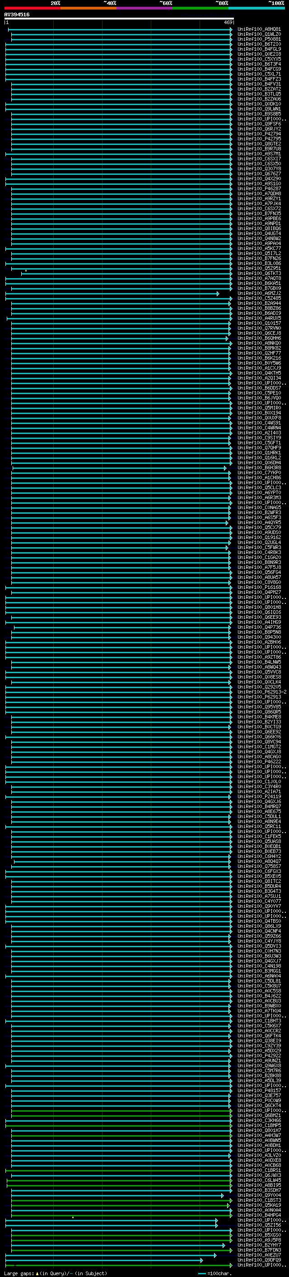
Task: Select hit label UniRef100_A9ZT86
Action: click(259, 657)
